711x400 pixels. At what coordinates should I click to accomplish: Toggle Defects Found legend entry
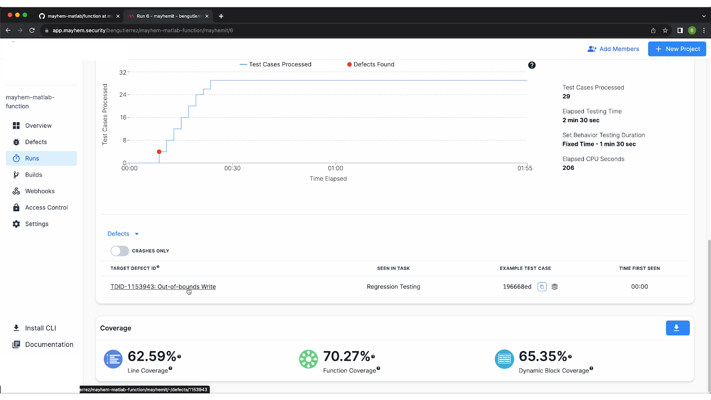(x=371, y=64)
